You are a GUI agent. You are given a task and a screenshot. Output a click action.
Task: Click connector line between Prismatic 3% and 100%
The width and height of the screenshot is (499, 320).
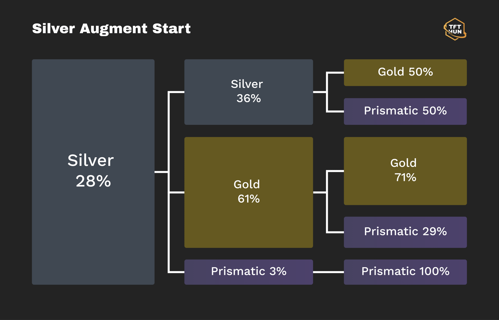click(x=328, y=272)
